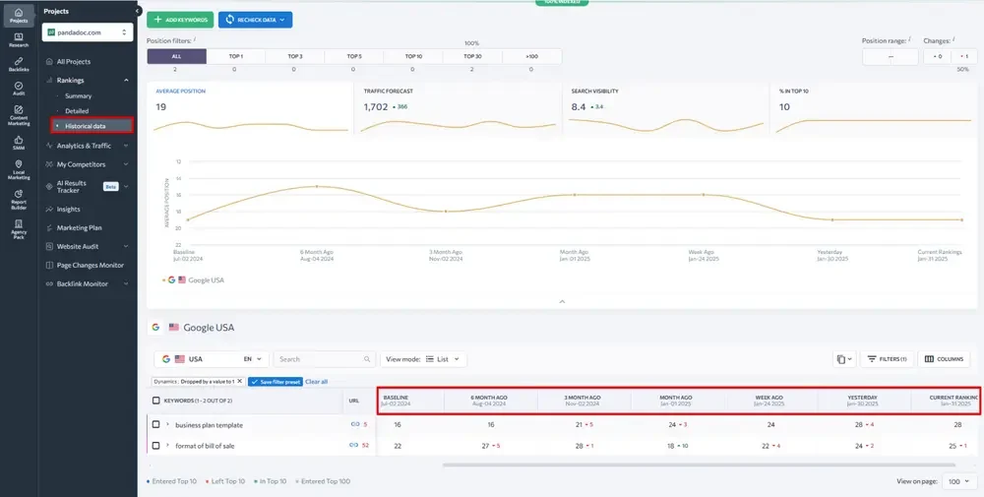Image resolution: width=984 pixels, height=497 pixels.
Task: Open Historical data page
Action: click(92, 126)
